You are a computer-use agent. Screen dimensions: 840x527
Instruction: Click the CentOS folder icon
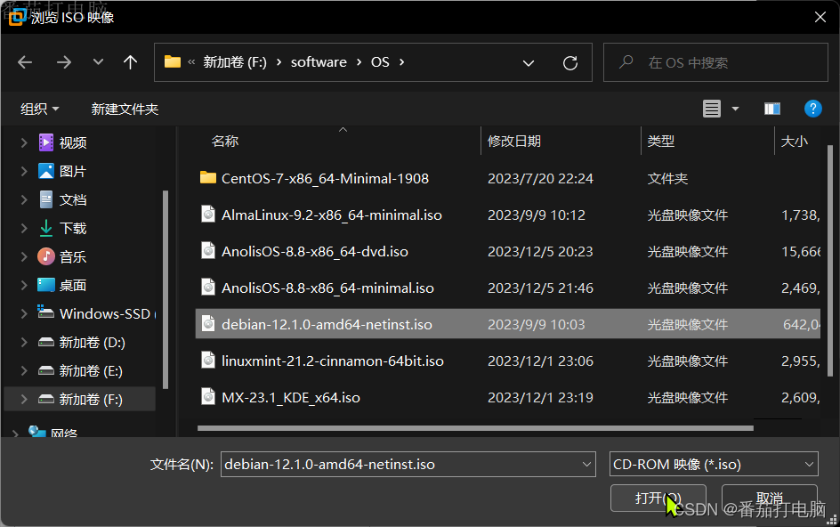[x=208, y=177]
